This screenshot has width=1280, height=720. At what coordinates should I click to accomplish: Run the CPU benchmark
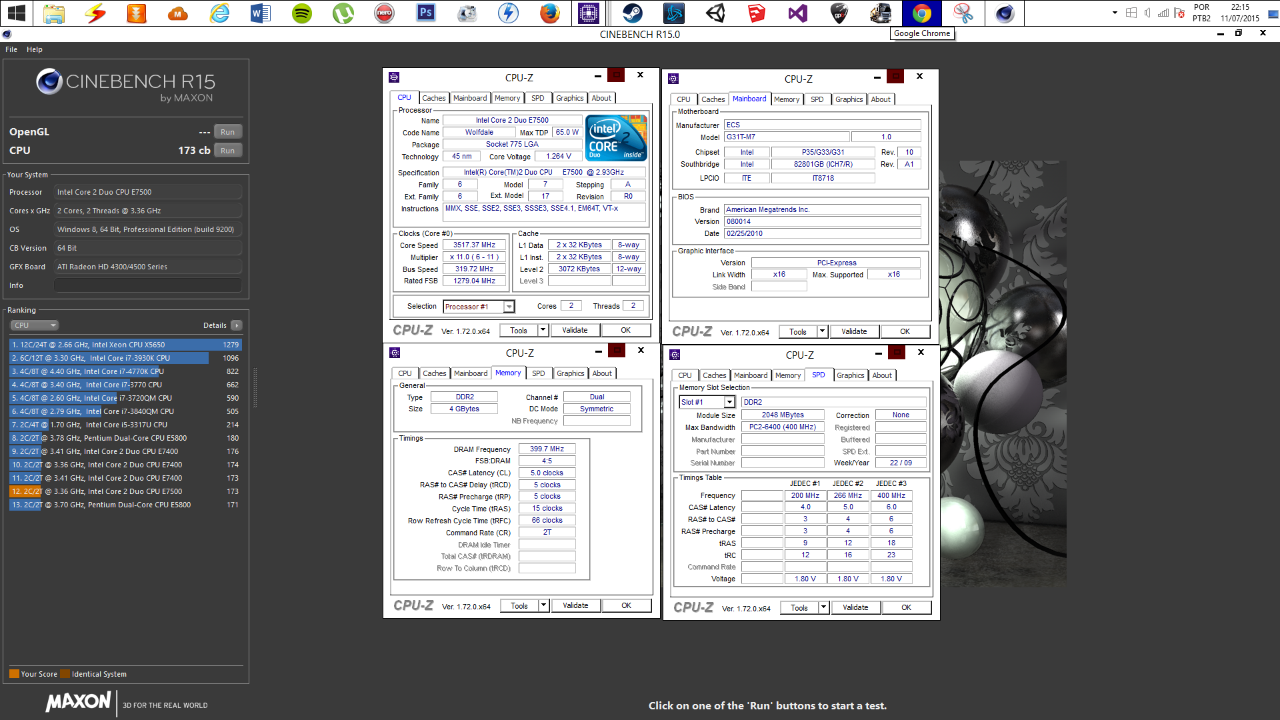click(x=227, y=151)
